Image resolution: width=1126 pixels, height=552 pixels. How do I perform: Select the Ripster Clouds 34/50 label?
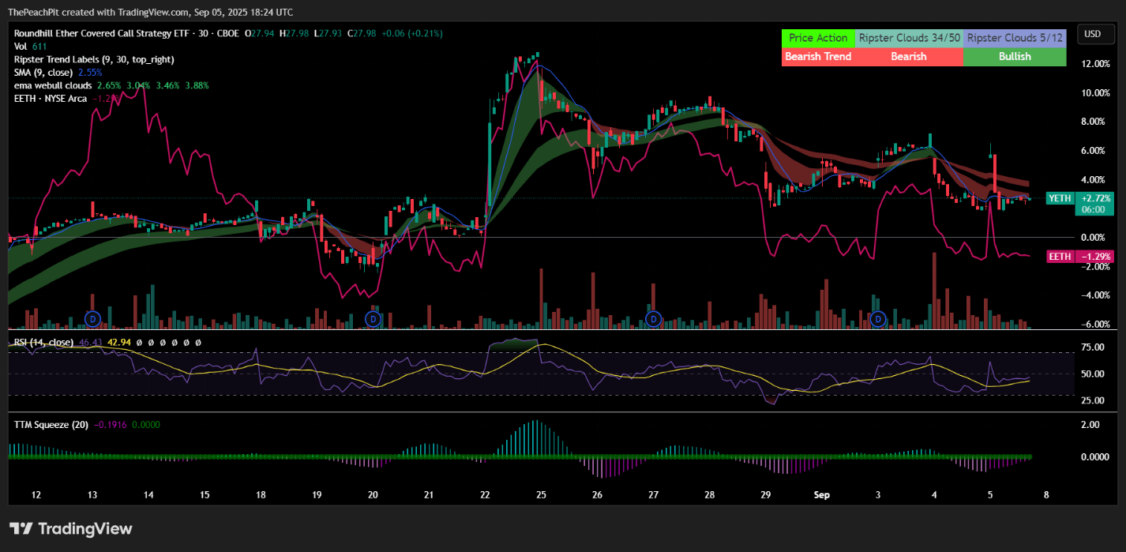(909, 37)
